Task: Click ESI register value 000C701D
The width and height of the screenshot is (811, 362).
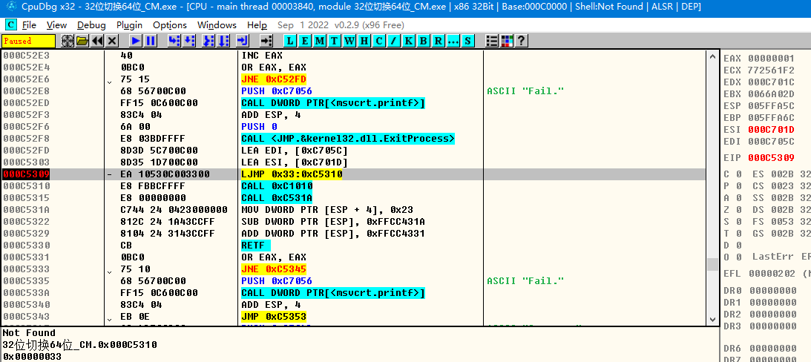Action: pyautogui.click(x=771, y=129)
